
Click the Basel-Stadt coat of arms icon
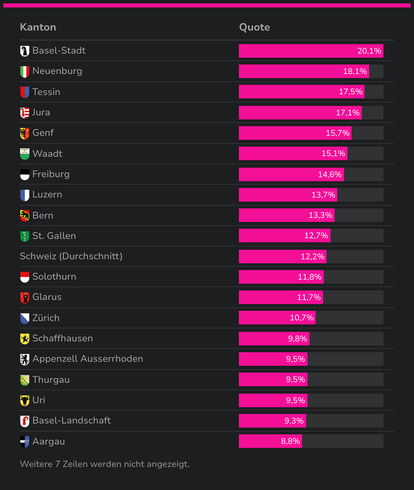(25, 51)
